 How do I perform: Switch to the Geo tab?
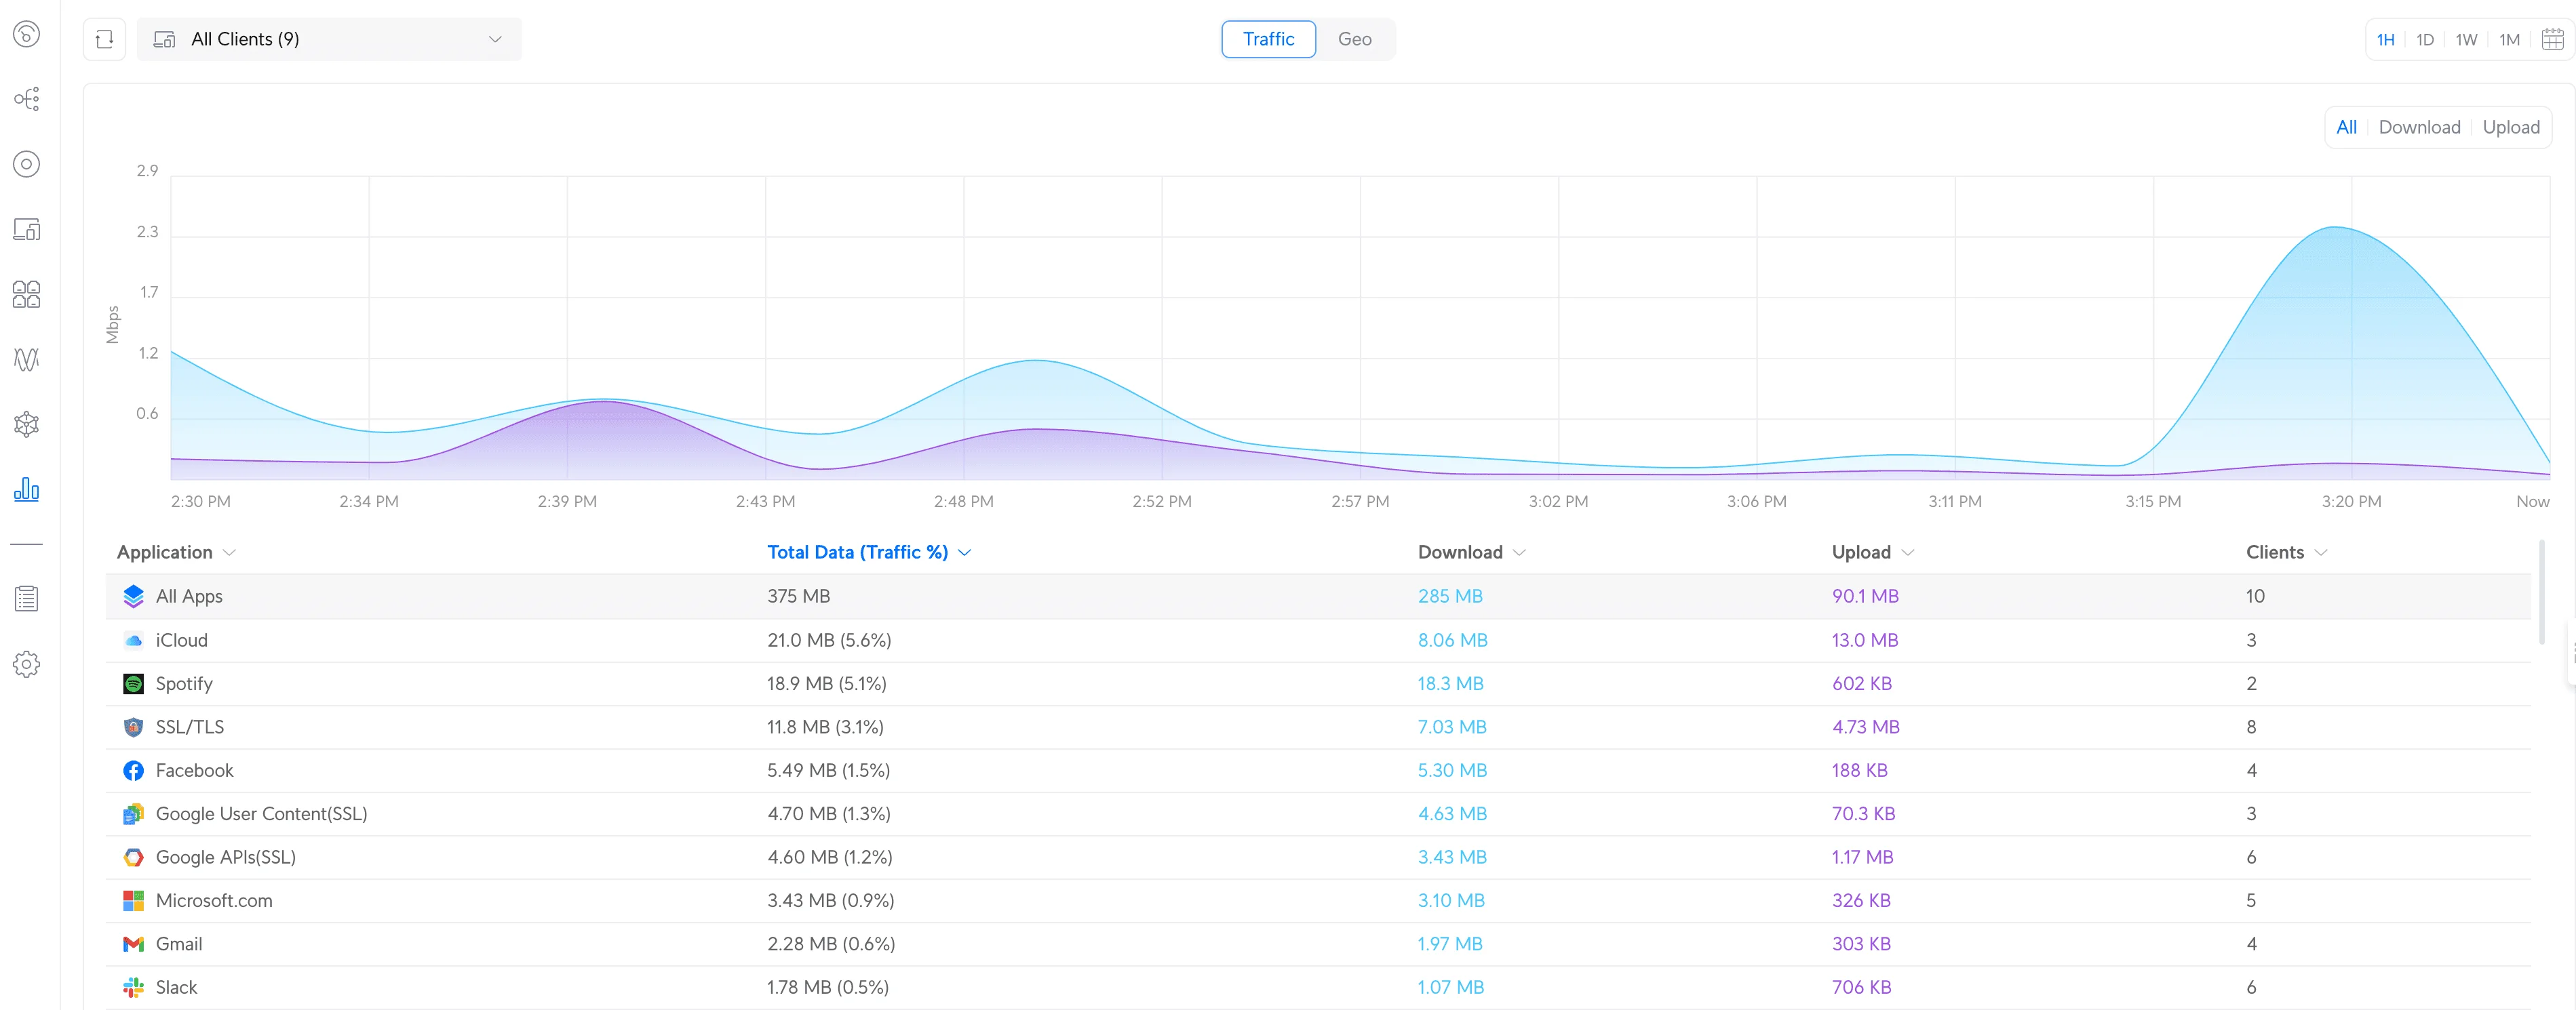click(x=1355, y=39)
